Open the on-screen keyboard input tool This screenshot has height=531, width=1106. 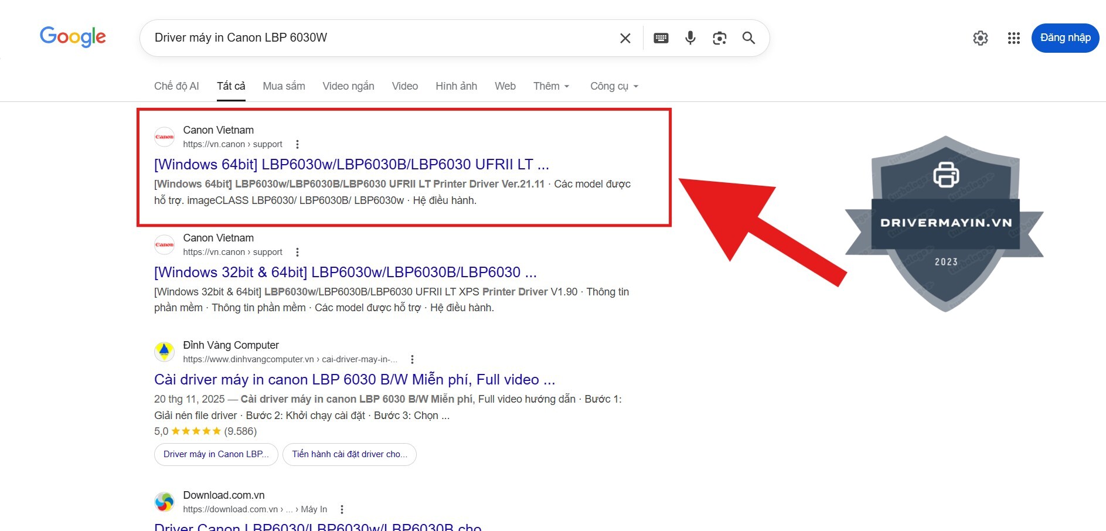tap(661, 38)
